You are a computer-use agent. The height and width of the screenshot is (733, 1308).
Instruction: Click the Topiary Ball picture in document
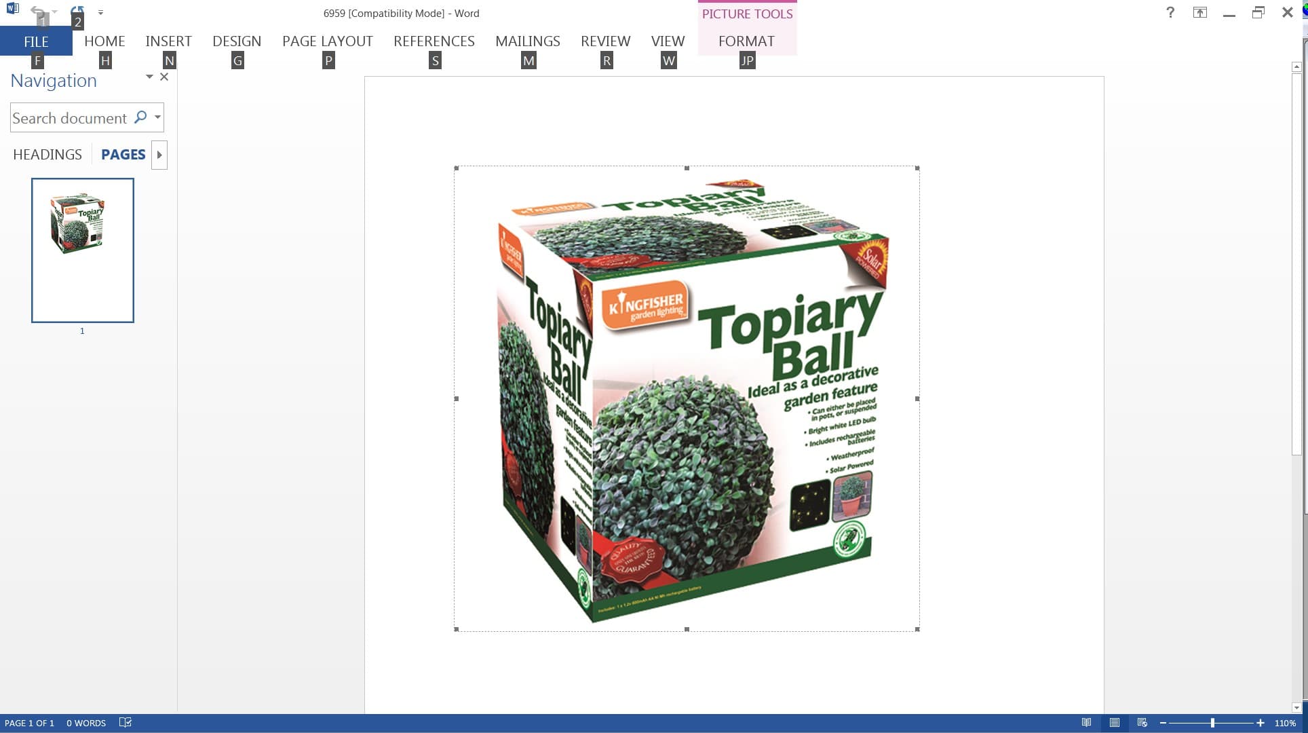pos(687,399)
